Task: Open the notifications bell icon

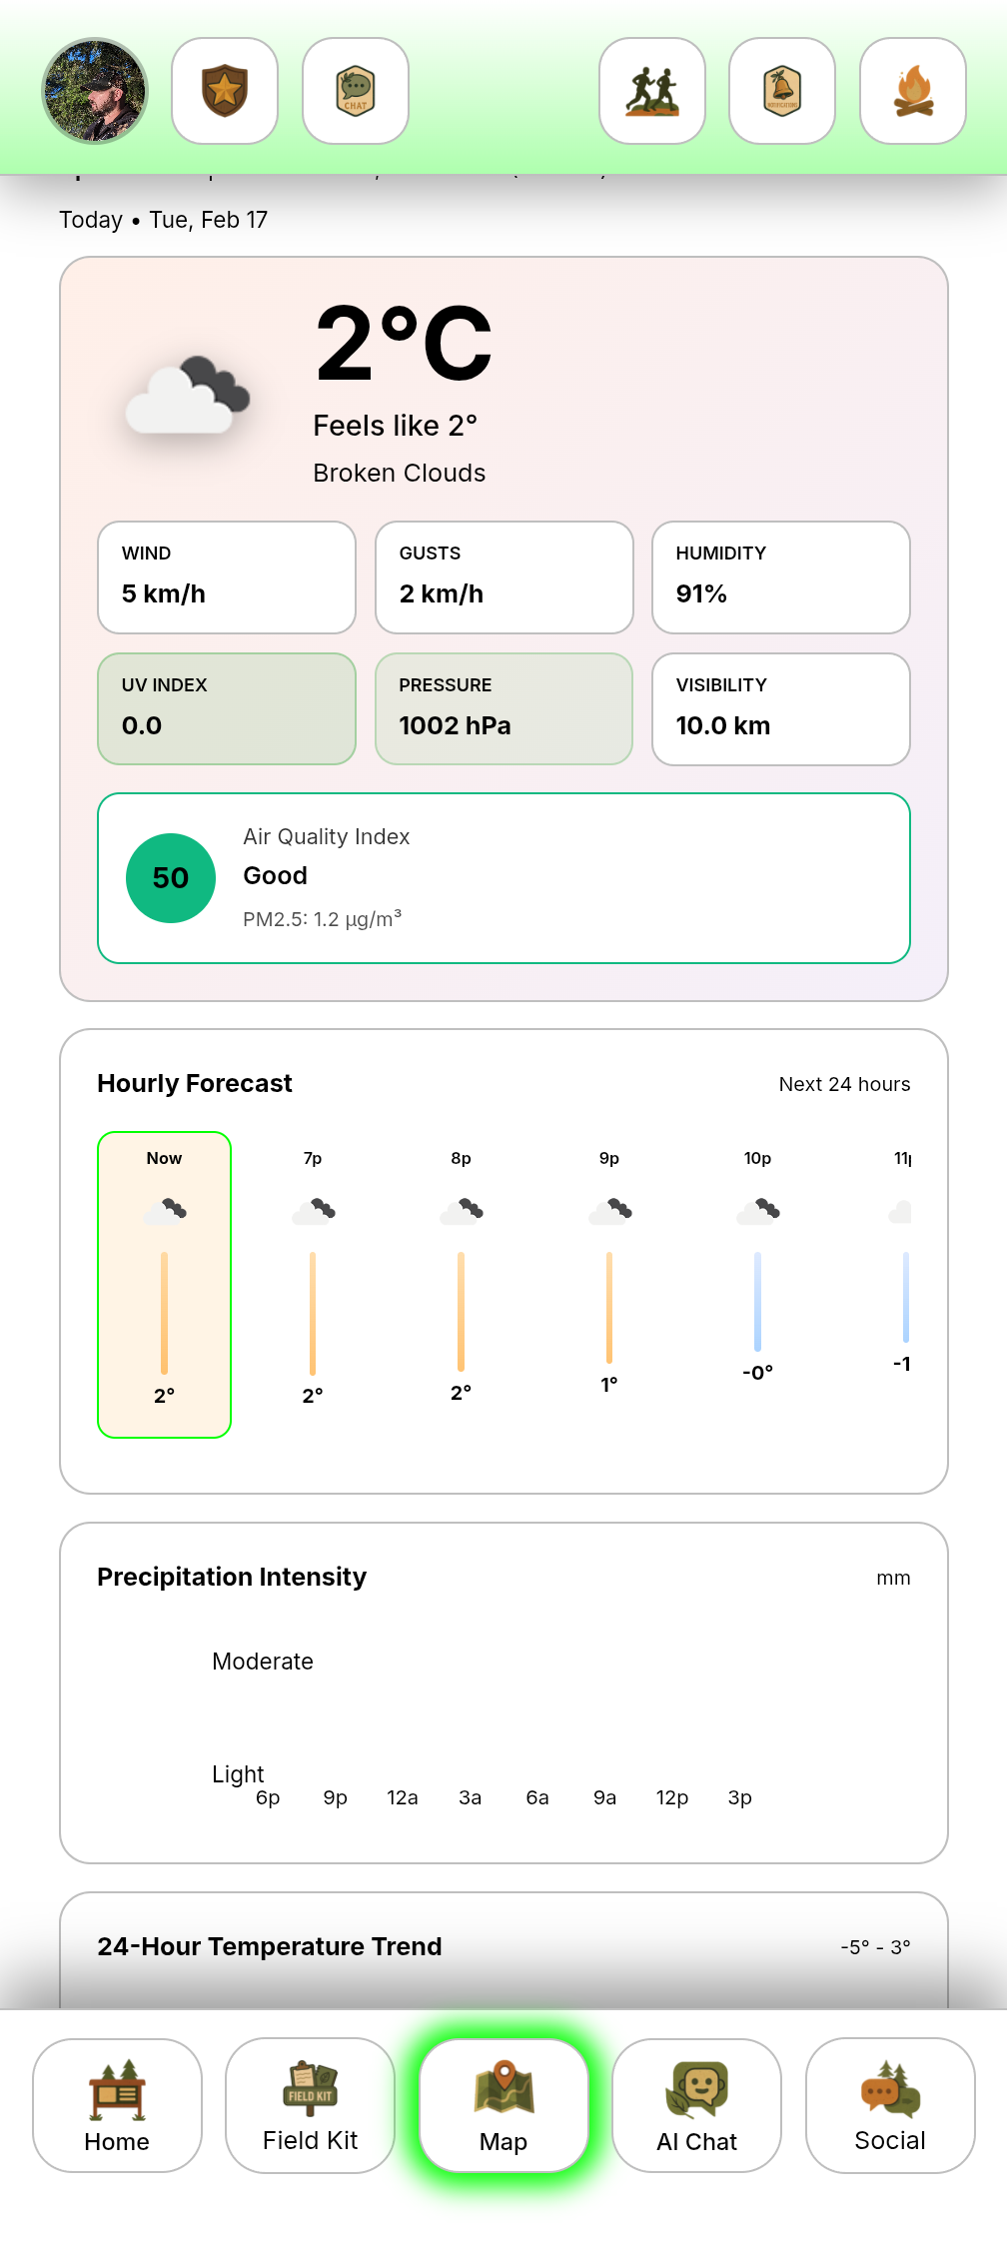Action: point(782,91)
